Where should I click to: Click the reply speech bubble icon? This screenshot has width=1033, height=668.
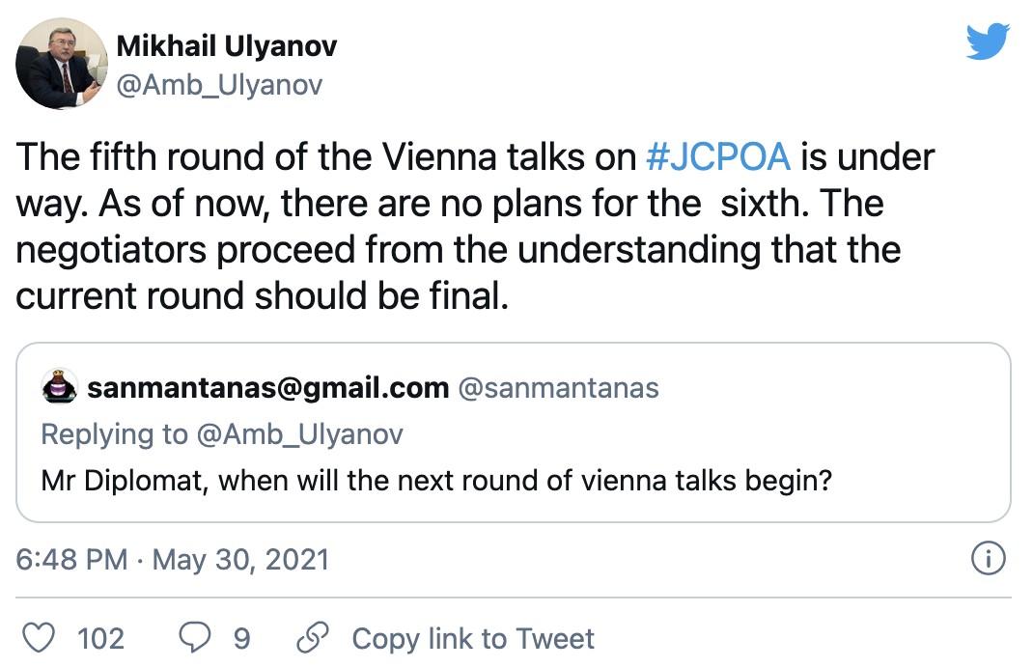[x=198, y=638]
